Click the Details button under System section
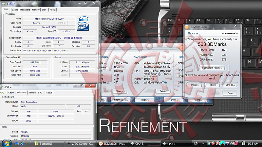Viewport: 262px width, 147px height. 164,91
